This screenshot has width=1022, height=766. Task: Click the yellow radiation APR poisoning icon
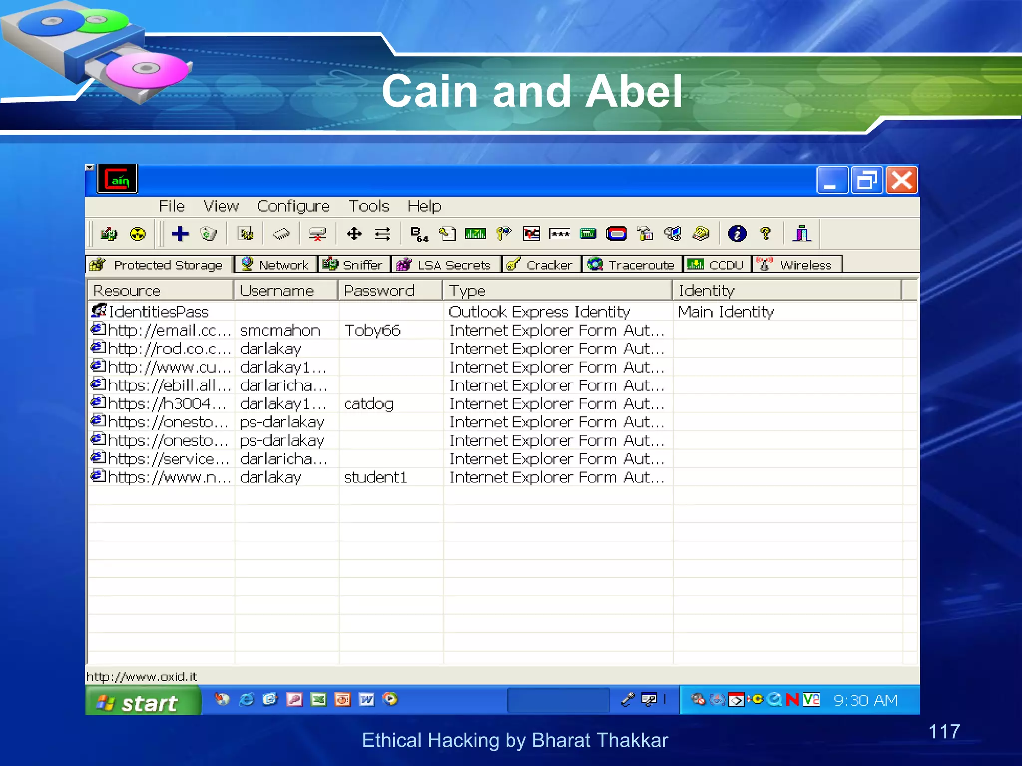[137, 234]
